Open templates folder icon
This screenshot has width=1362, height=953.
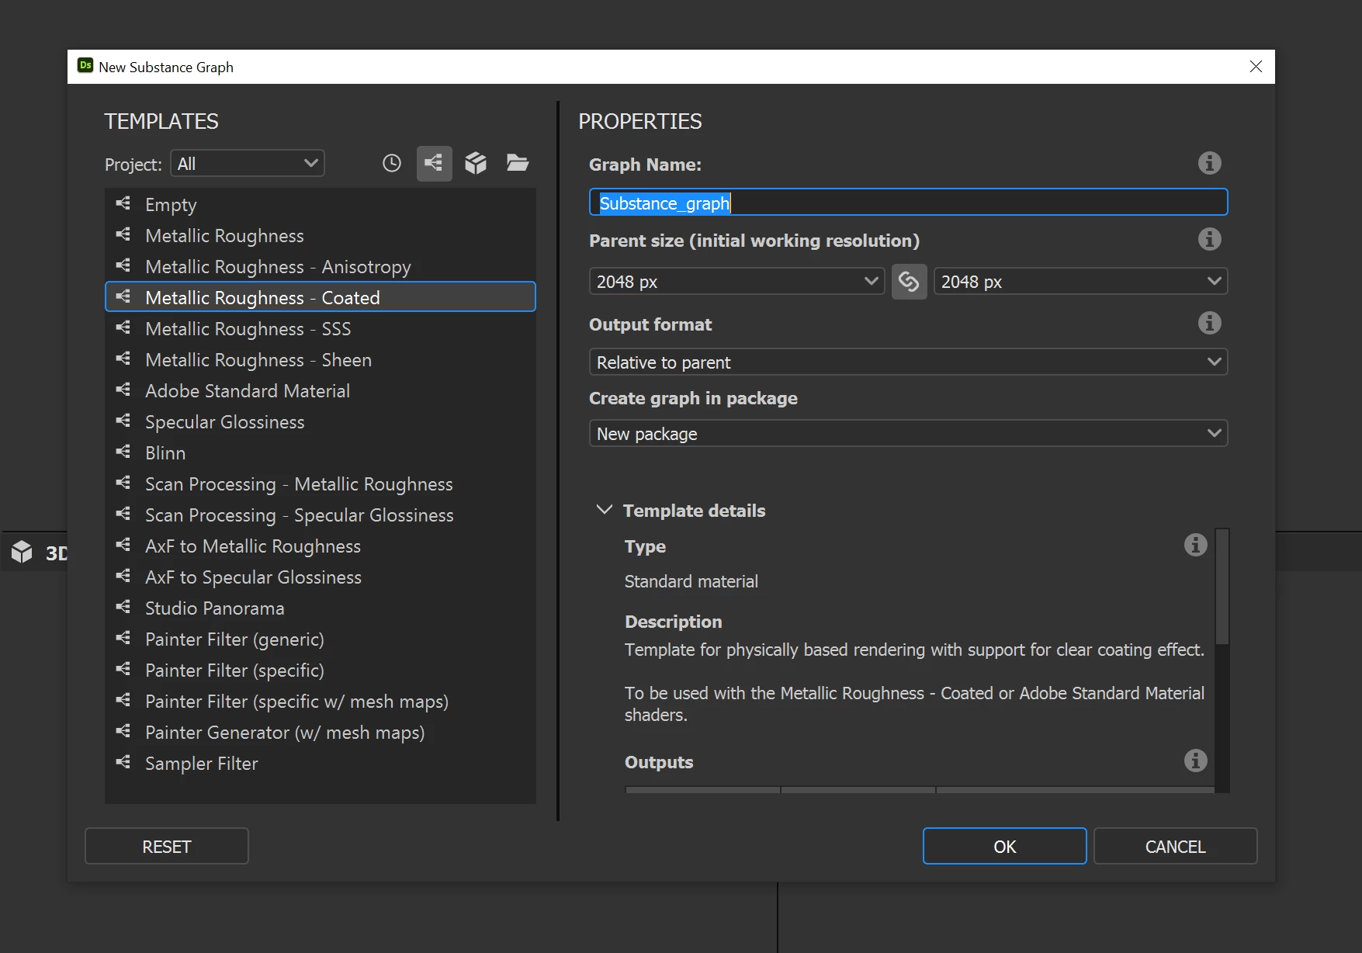(518, 163)
